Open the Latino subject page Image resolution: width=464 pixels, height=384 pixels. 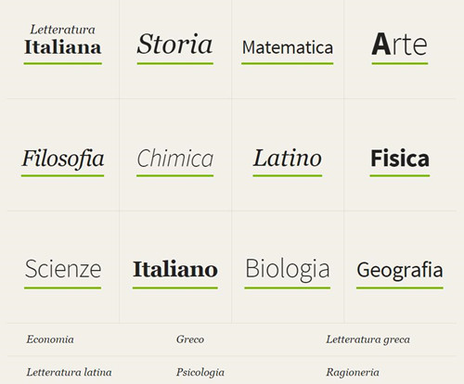[x=288, y=158]
